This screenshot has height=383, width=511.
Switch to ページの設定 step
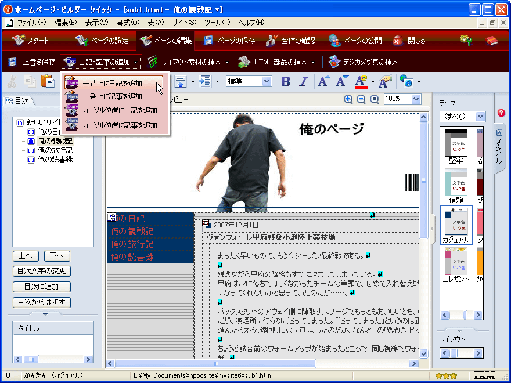(x=102, y=41)
